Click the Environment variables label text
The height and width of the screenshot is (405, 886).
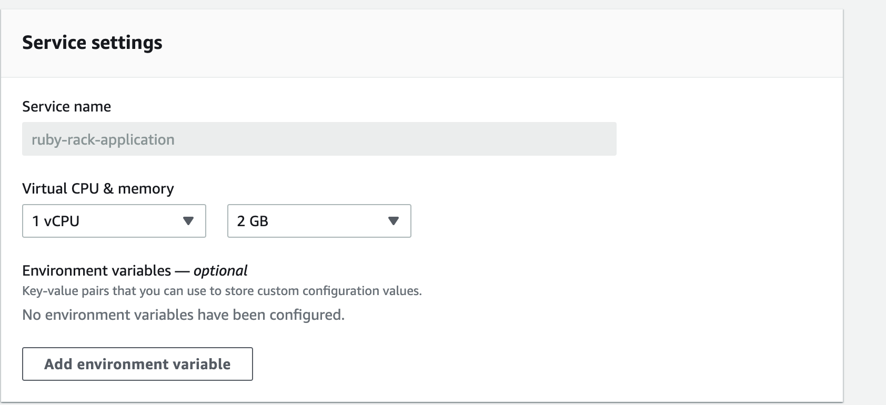tap(96, 271)
